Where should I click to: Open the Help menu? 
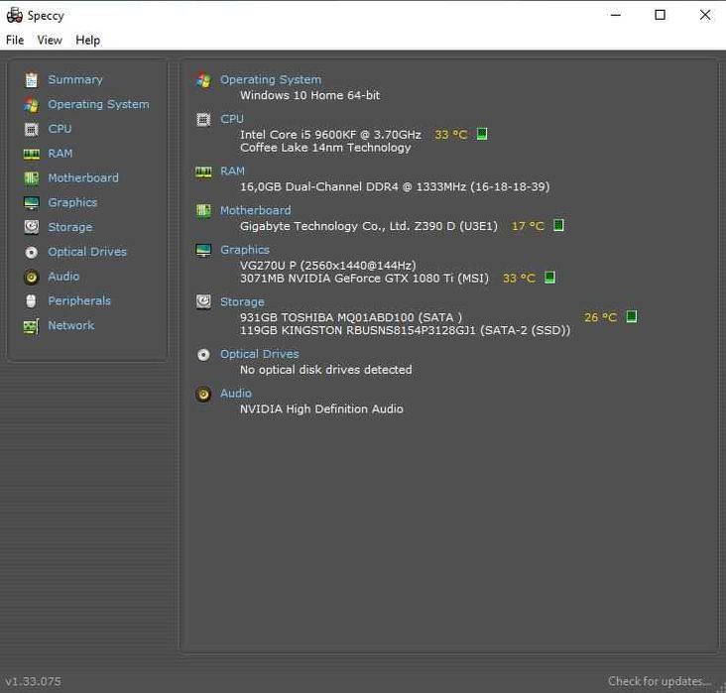point(88,41)
